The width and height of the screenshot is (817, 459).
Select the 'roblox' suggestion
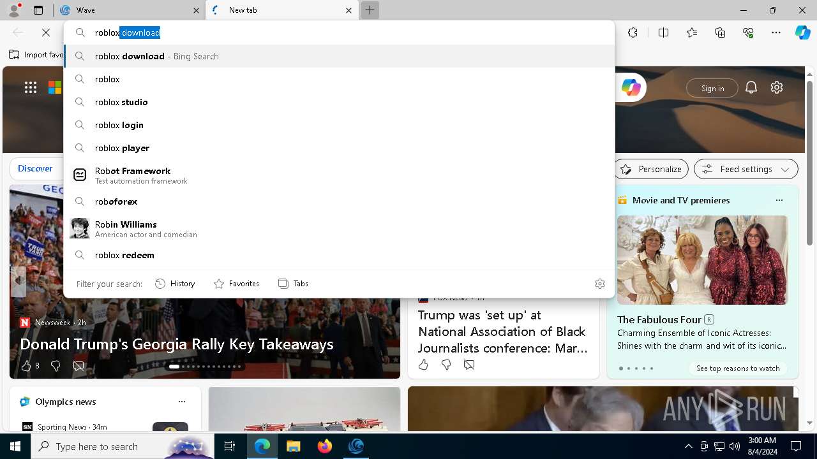click(339, 79)
